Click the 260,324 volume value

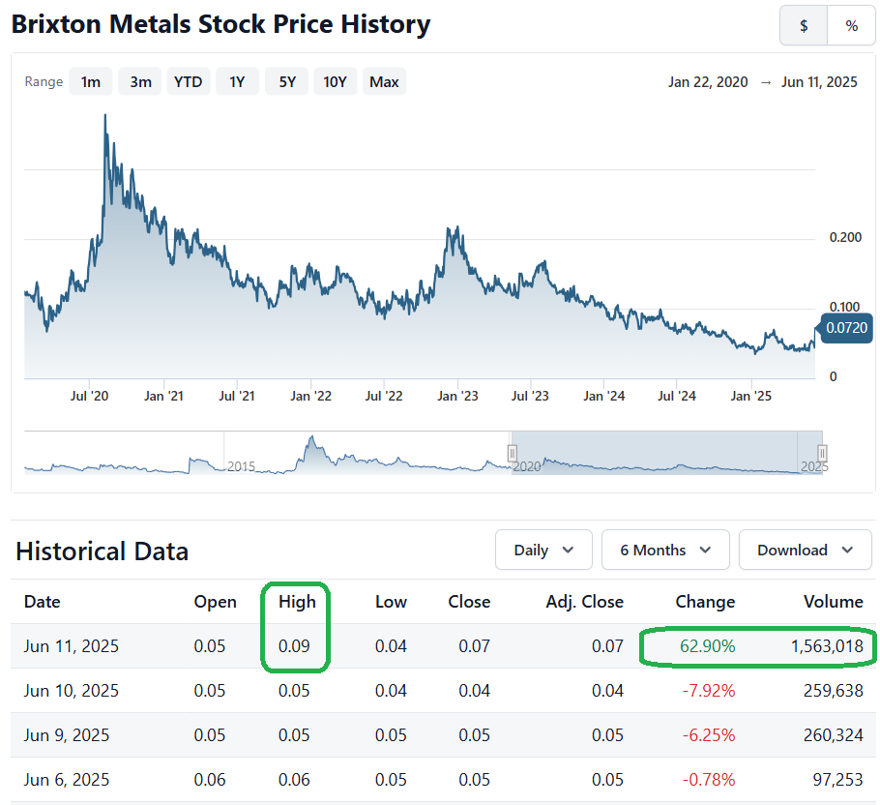(833, 734)
